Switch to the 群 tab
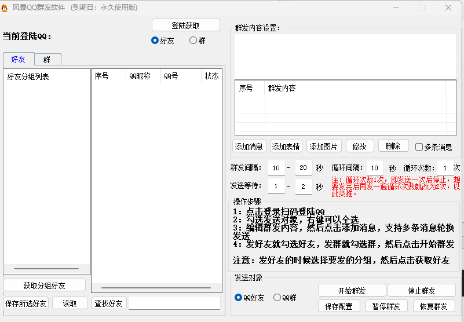 point(47,60)
